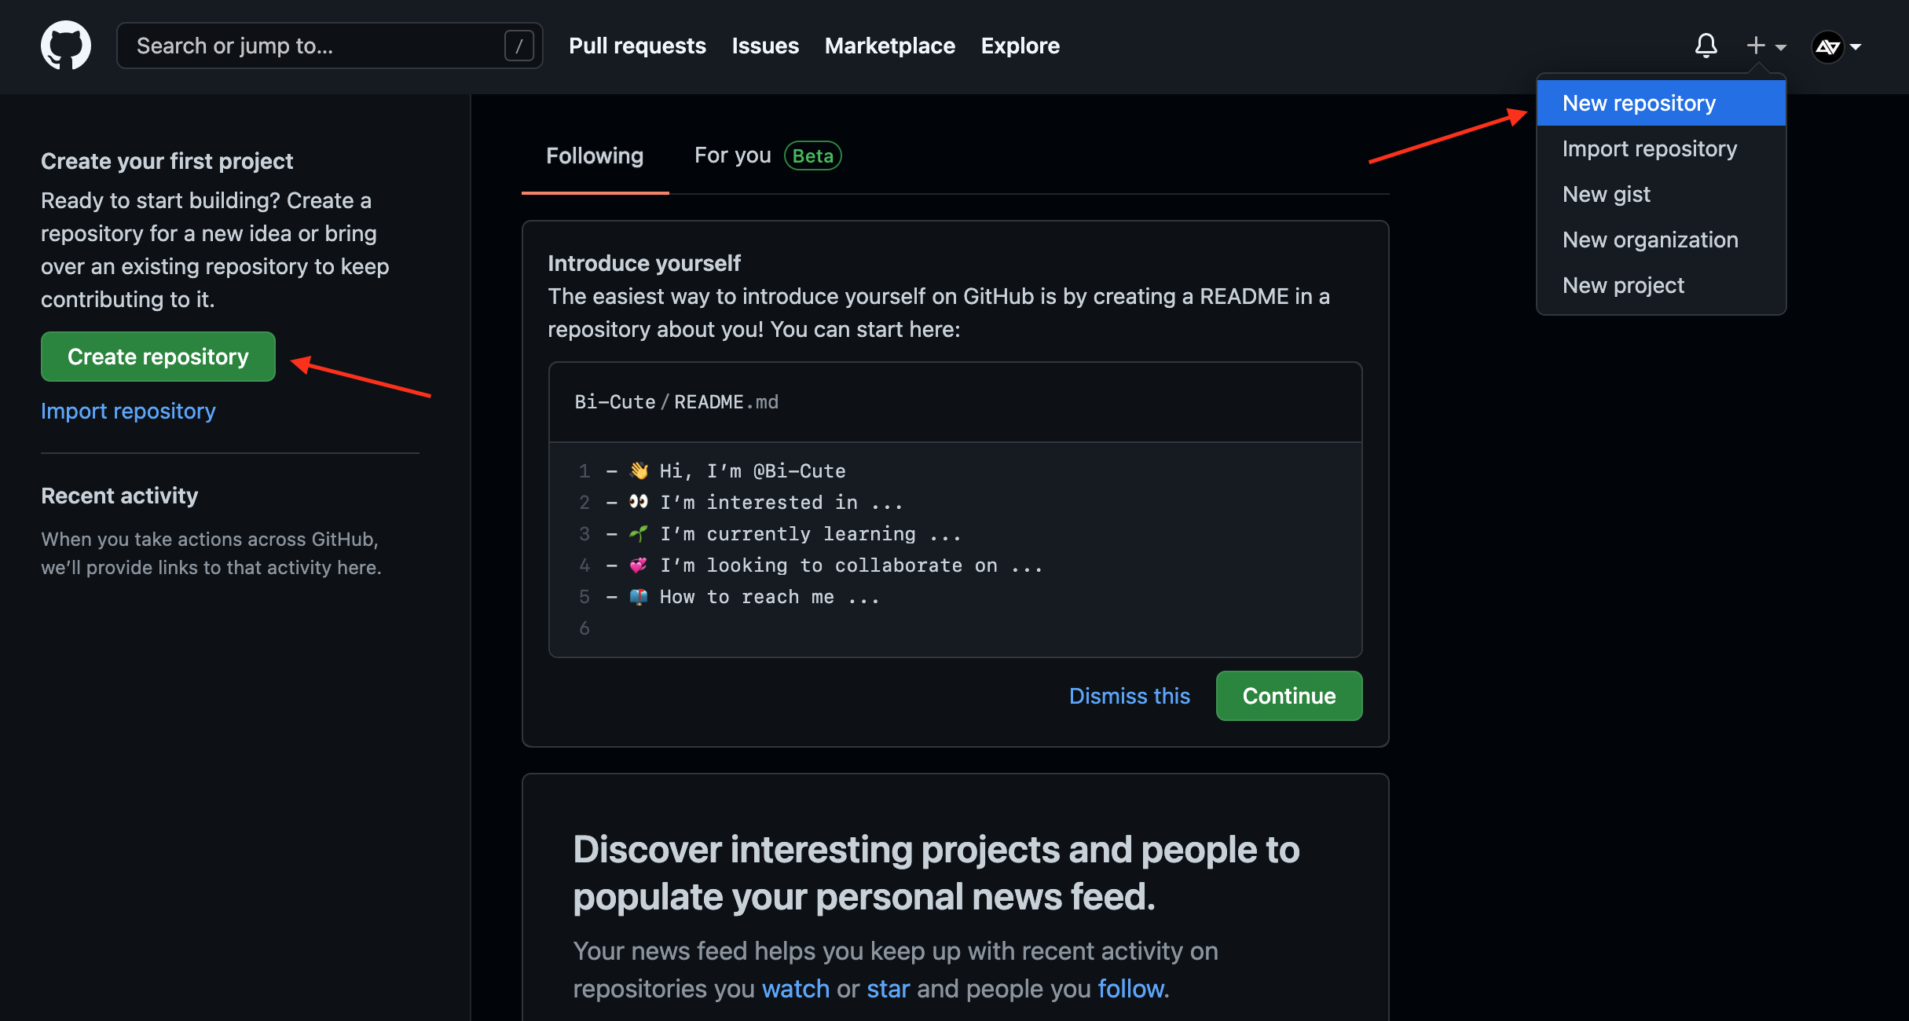Open sidebar Import repository link

(128, 411)
